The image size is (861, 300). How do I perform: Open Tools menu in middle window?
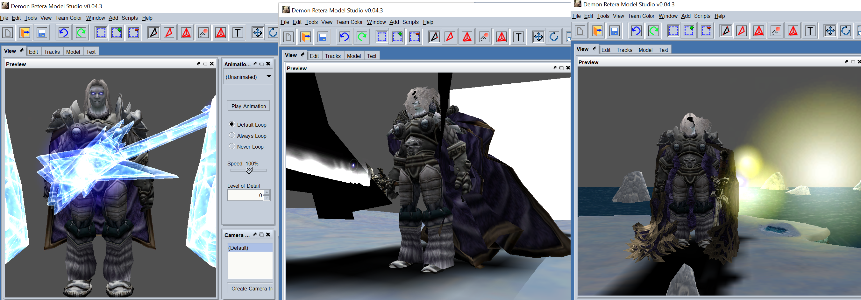pos(311,22)
